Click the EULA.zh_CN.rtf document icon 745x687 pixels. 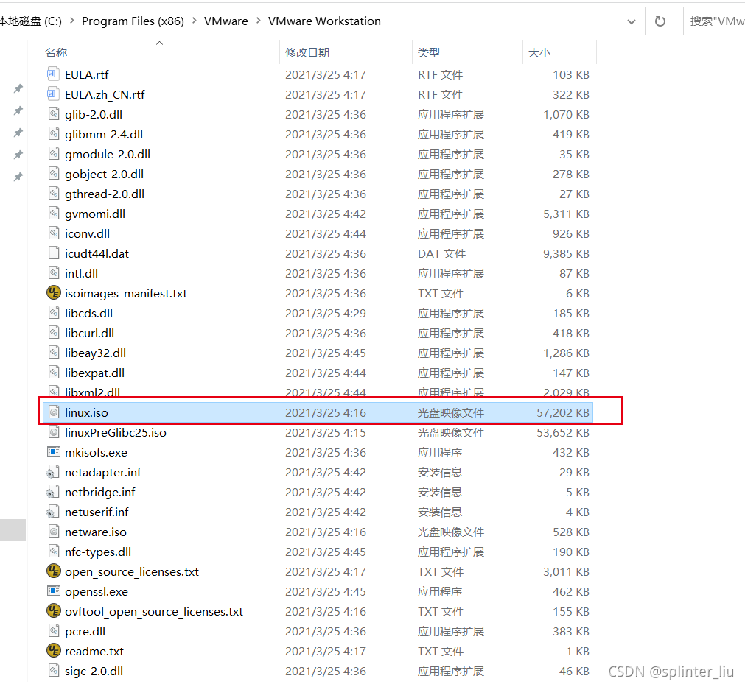(54, 94)
